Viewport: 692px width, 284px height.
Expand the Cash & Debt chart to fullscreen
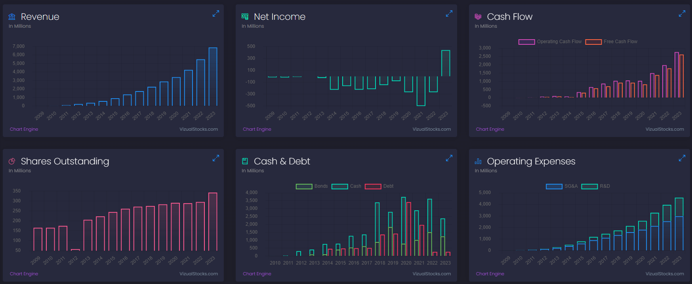(x=449, y=158)
